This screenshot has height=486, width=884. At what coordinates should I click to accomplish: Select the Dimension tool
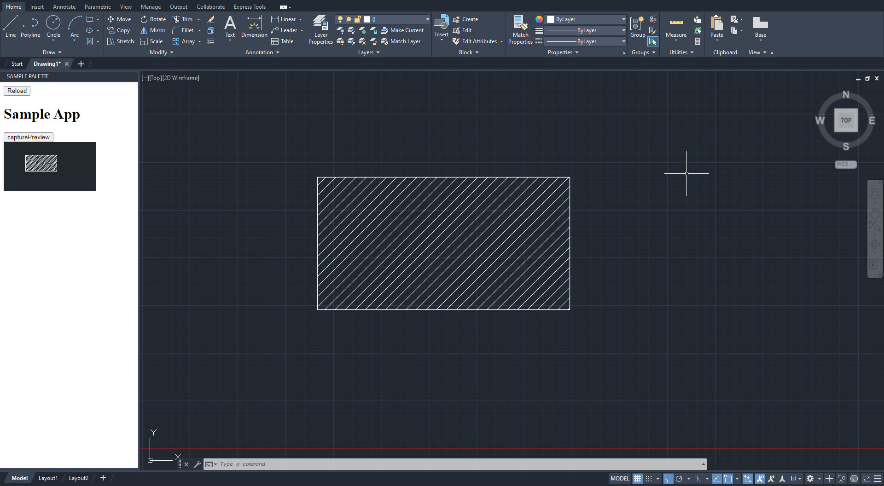point(254,26)
